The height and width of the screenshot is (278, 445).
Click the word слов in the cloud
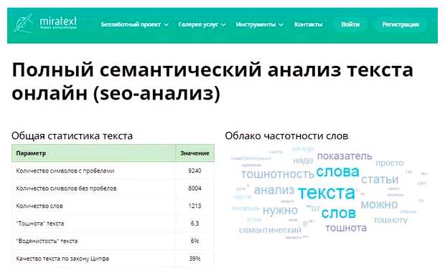339,213
